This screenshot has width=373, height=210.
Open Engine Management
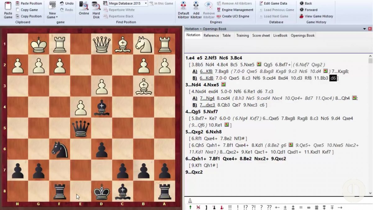tap(235, 10)
